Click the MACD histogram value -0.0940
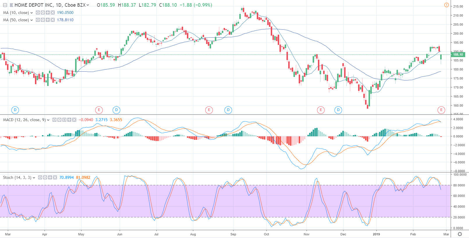The height and width of the screenshot is (238, 469). pos(86,120)
